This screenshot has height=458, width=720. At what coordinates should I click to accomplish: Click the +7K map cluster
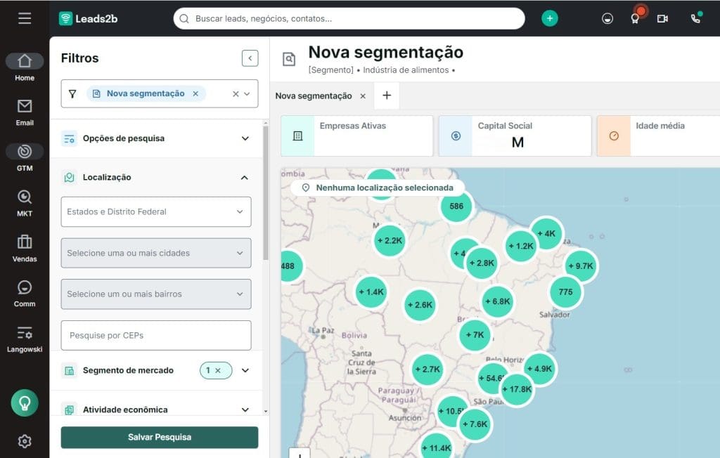tap(475, 335)
